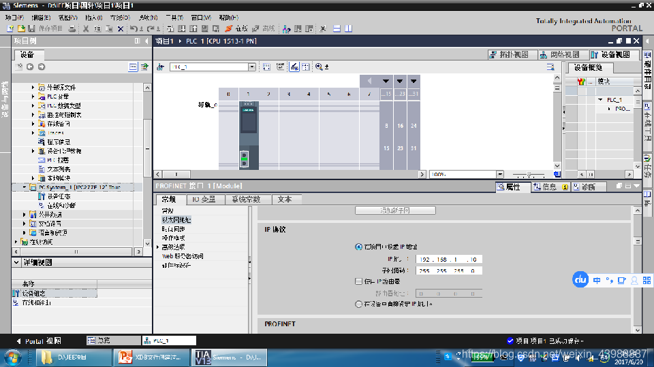Click the compile icon in toolbar
The width and height of the screenshot is (654, 367).
pyautogui.click(x=170, y=29)
